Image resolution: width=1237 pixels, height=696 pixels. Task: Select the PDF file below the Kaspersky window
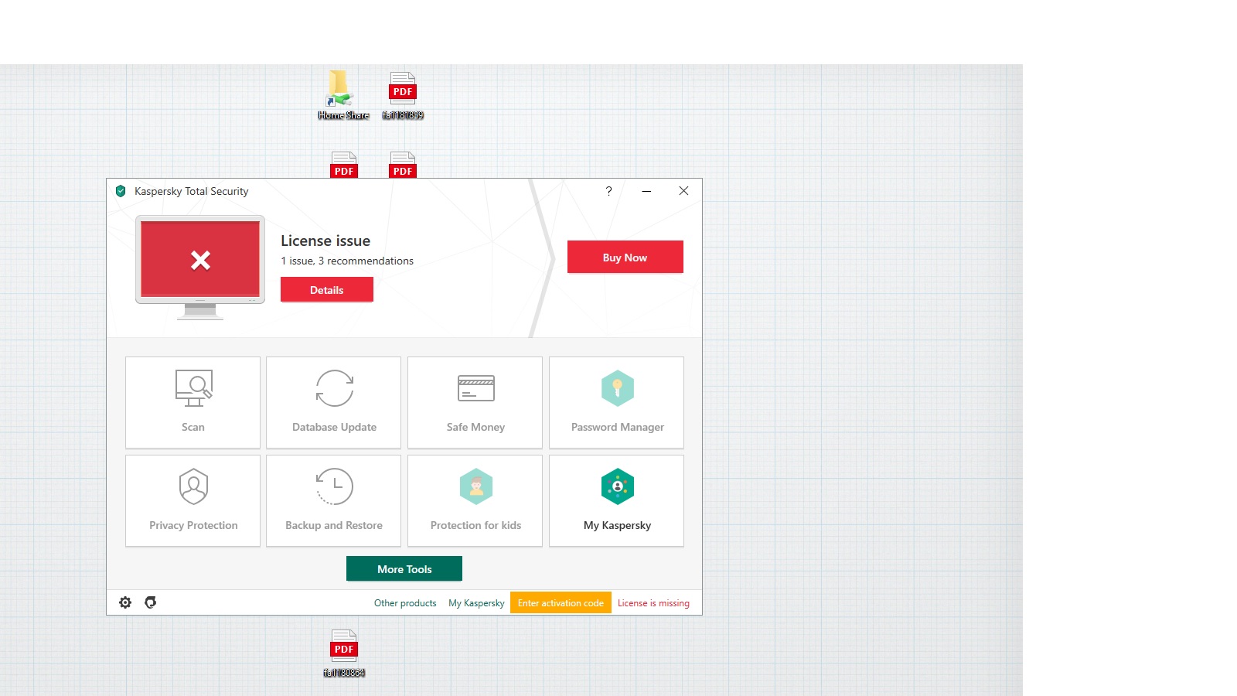[344, 653]
